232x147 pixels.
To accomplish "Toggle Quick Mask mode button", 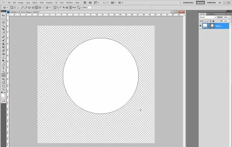I will (x=3, y=100).
